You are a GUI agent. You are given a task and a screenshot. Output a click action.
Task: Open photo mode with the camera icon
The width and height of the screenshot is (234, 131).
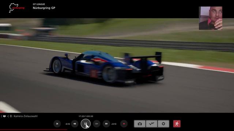(140, 124)
